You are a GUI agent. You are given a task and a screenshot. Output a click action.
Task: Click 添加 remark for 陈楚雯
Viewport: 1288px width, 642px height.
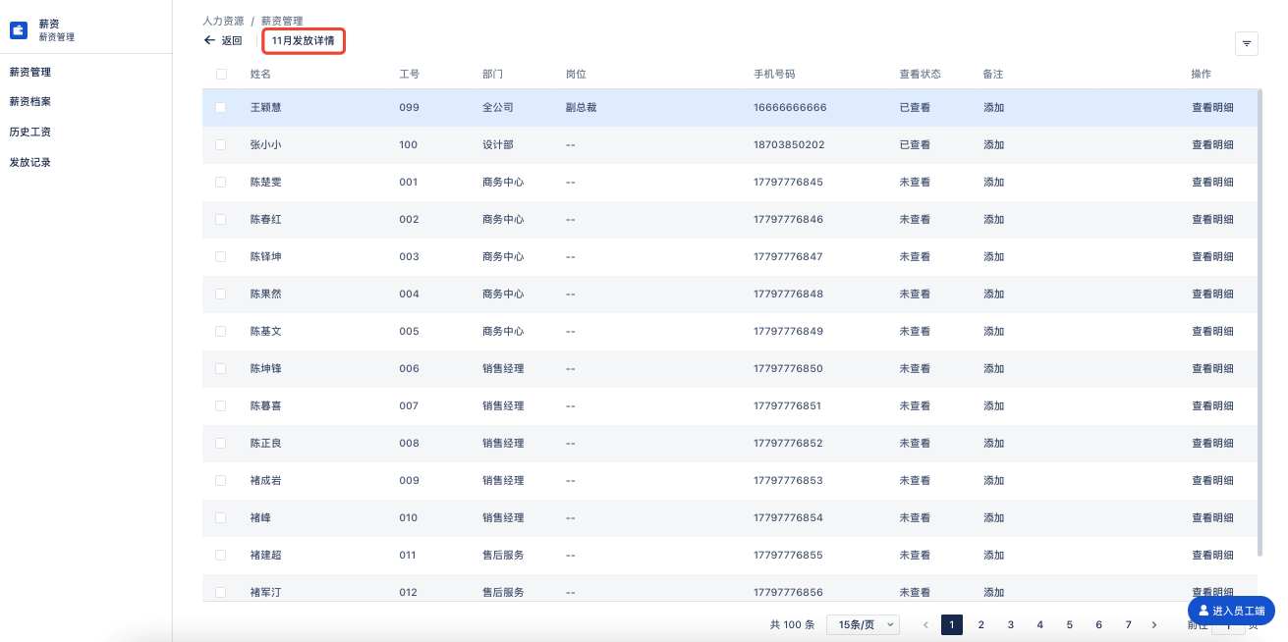[x=993, y=182]
